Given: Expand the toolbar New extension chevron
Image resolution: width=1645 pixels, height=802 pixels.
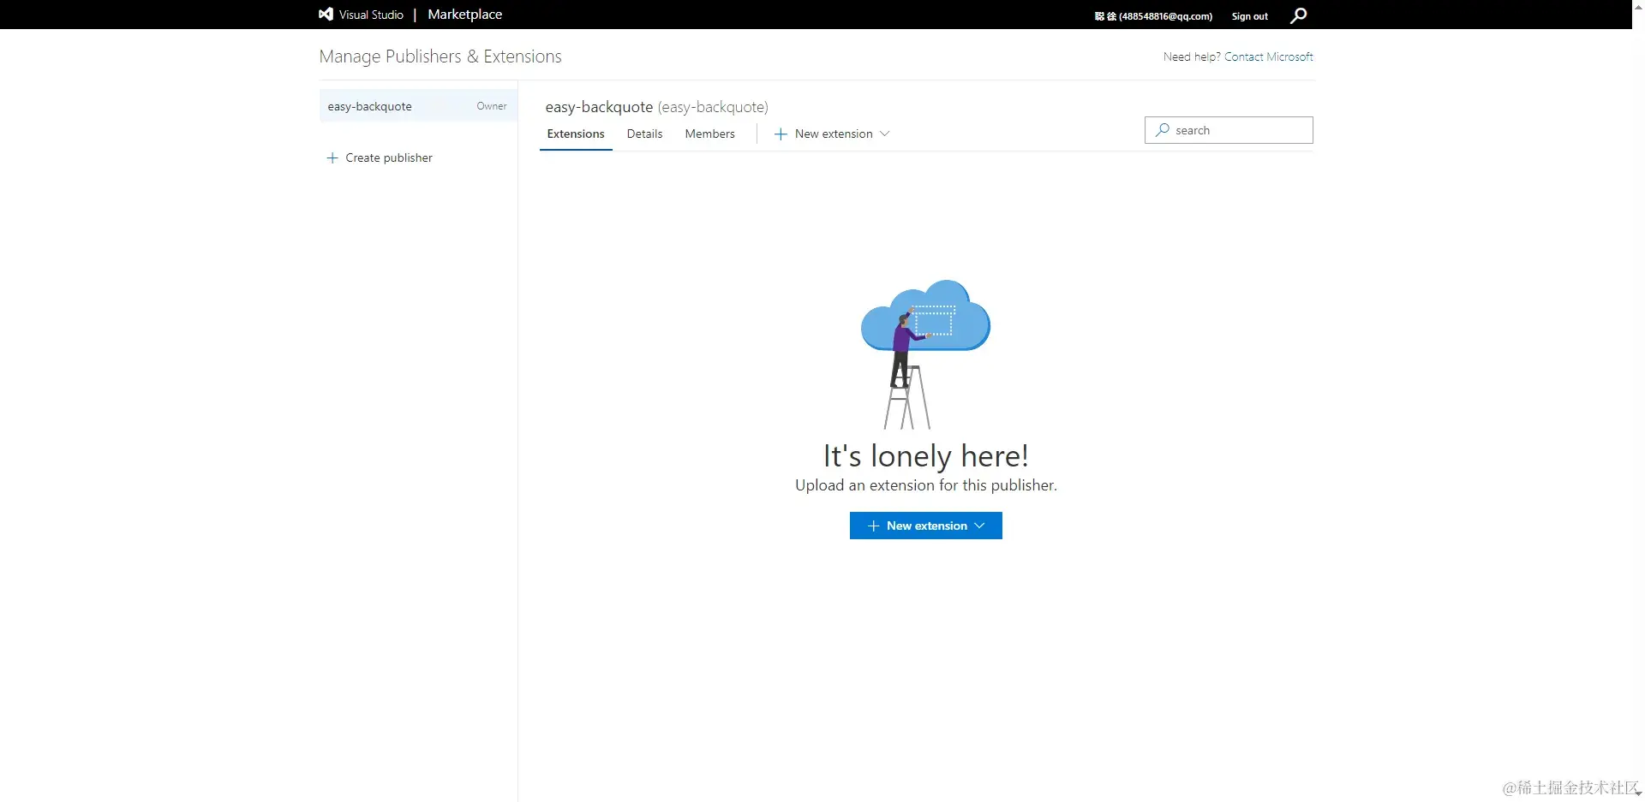Looking at the screenshot, I should pos(885,134).
